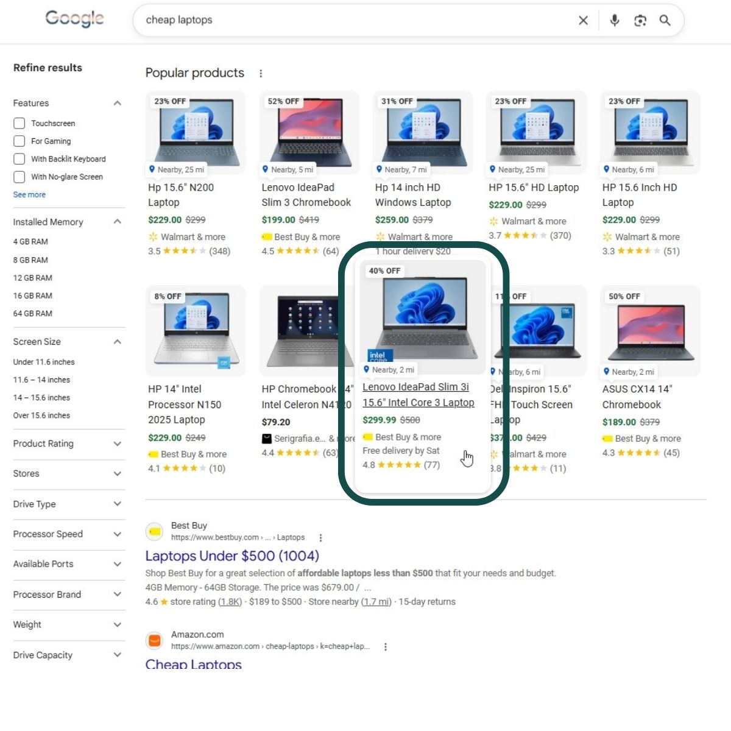
Task: Open Hp 15.6" N200 Laptop thumbnail
Action: pos(196,133)
